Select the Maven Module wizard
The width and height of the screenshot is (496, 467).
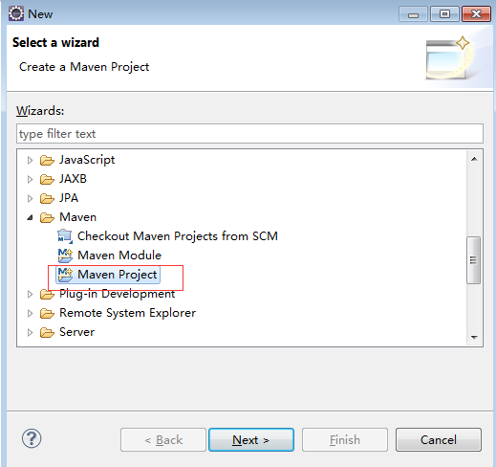pos(119,256)
